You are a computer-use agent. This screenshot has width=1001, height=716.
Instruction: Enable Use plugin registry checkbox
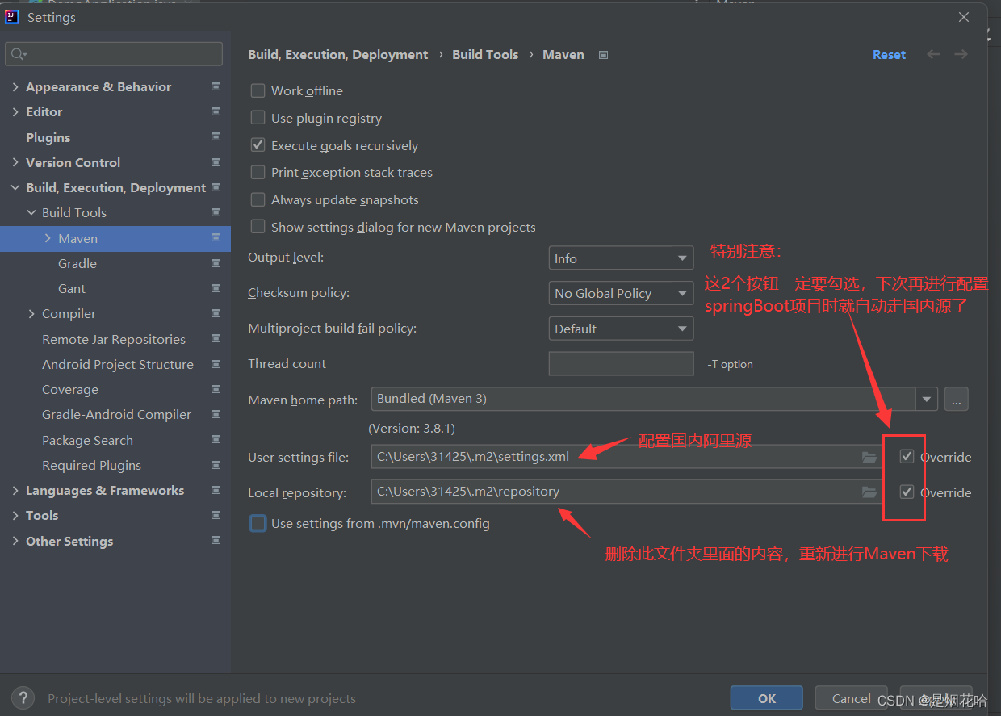(258, 118)
